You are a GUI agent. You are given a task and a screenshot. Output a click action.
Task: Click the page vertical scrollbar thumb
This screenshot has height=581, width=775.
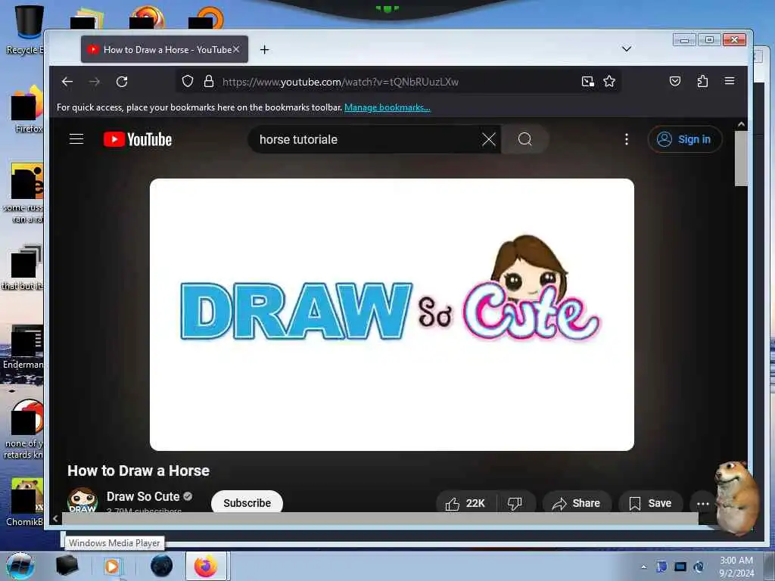[x=741, y=159]
